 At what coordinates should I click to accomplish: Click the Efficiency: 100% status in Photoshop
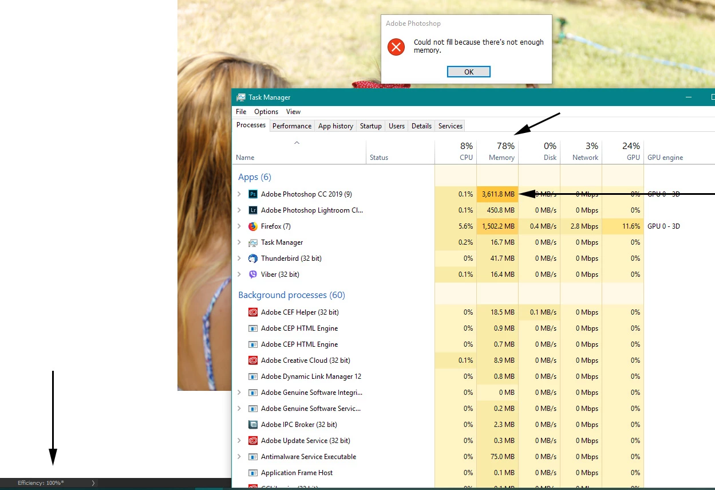pos(41,483)
